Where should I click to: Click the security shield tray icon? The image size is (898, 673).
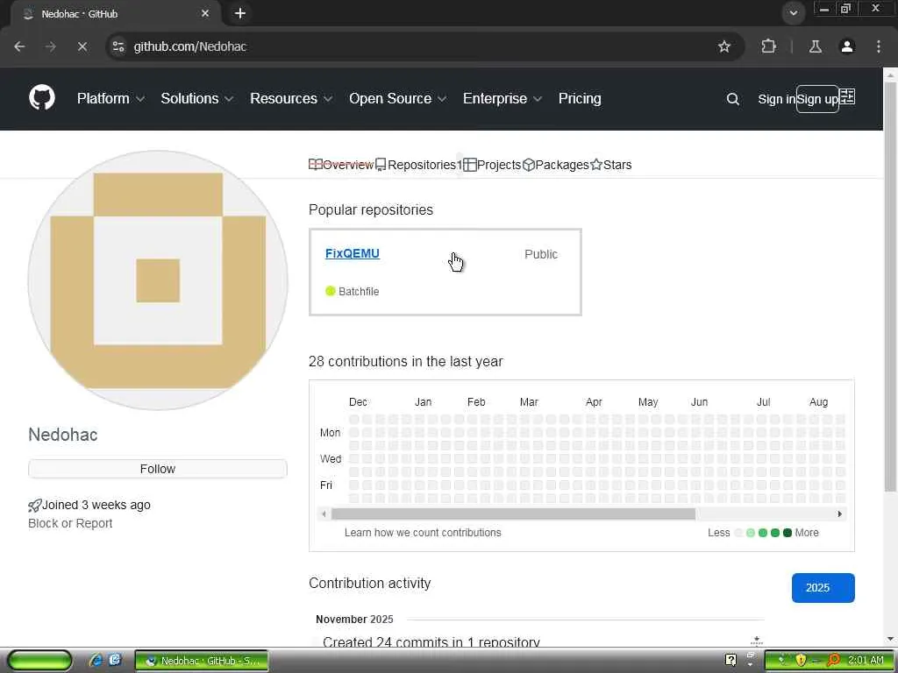[801, 660]
